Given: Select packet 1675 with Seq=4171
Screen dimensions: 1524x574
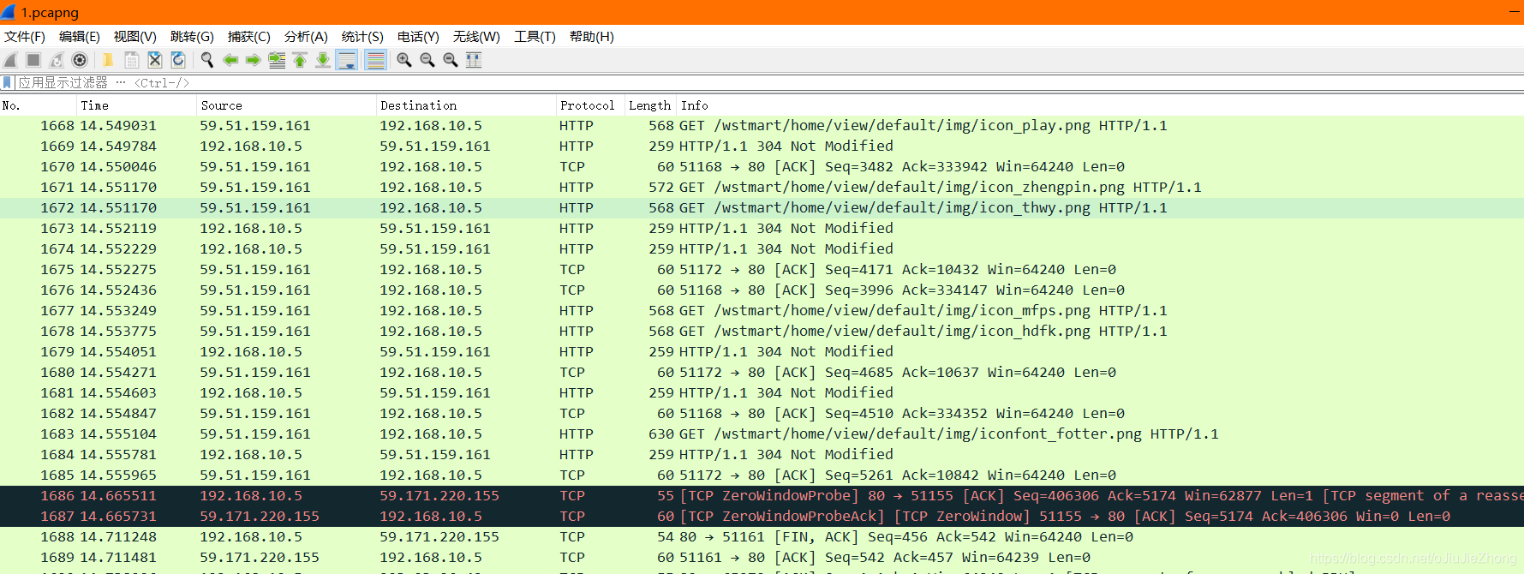Looking at the screenshot, I should [762, 270].
